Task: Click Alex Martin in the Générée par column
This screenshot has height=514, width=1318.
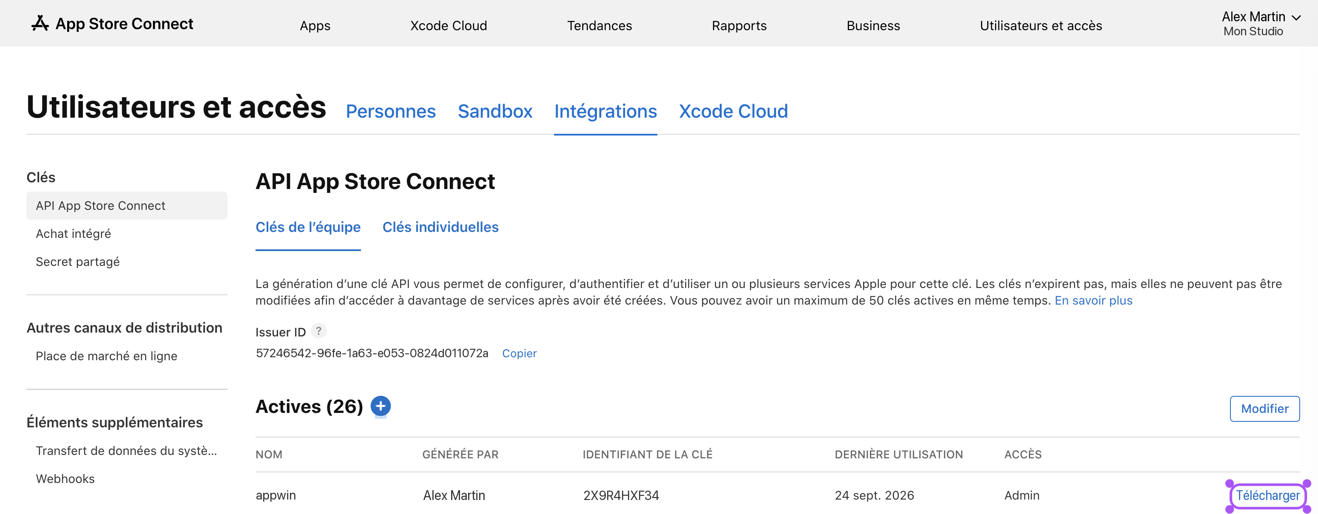Action: [454, 496]
